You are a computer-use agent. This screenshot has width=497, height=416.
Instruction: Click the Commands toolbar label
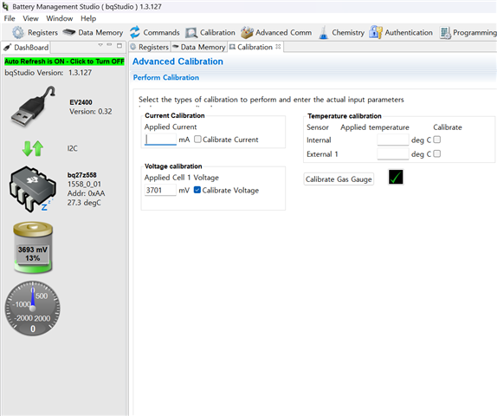pos(161,32)
